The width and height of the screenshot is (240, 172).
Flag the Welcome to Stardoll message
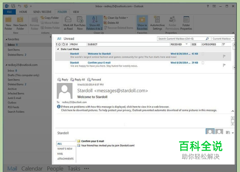(x=224, y=56)
